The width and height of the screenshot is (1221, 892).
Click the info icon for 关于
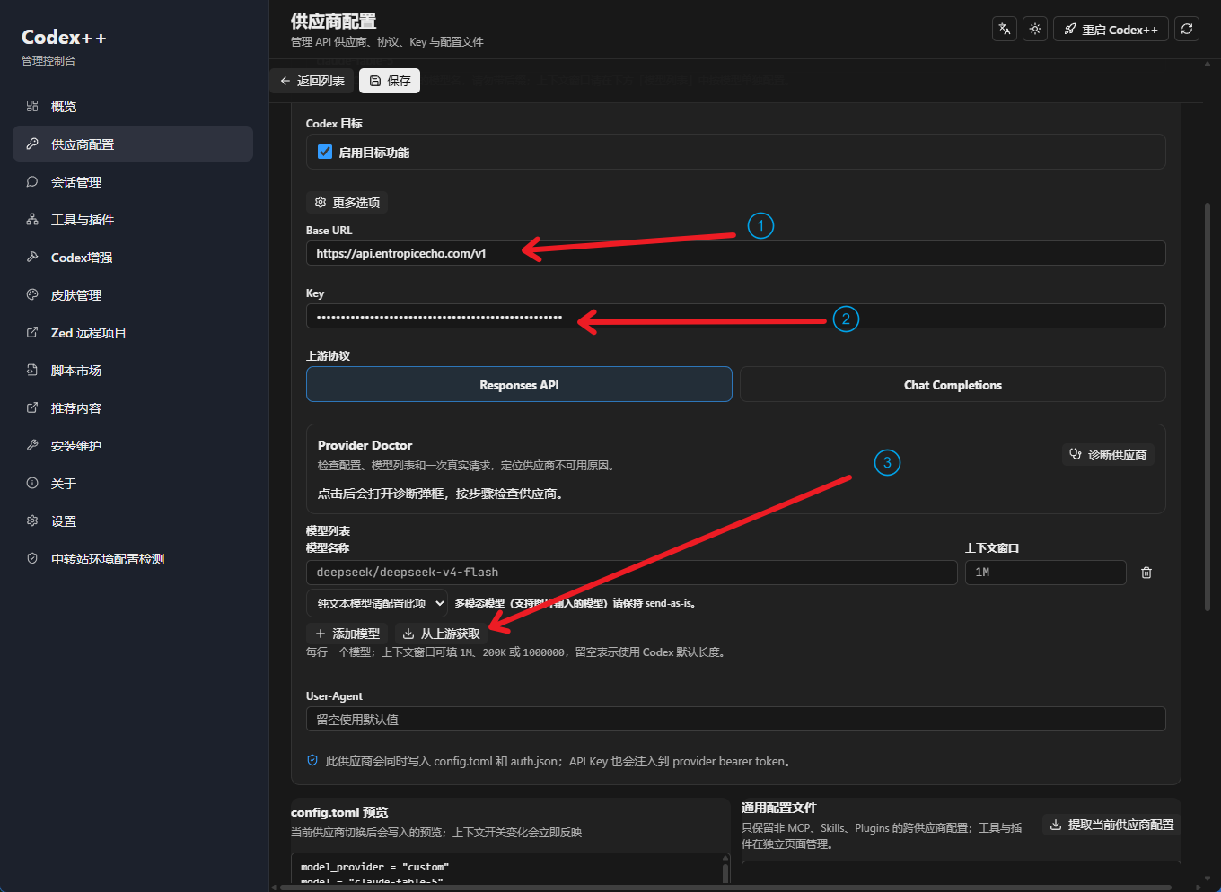(x=32, y=483)
